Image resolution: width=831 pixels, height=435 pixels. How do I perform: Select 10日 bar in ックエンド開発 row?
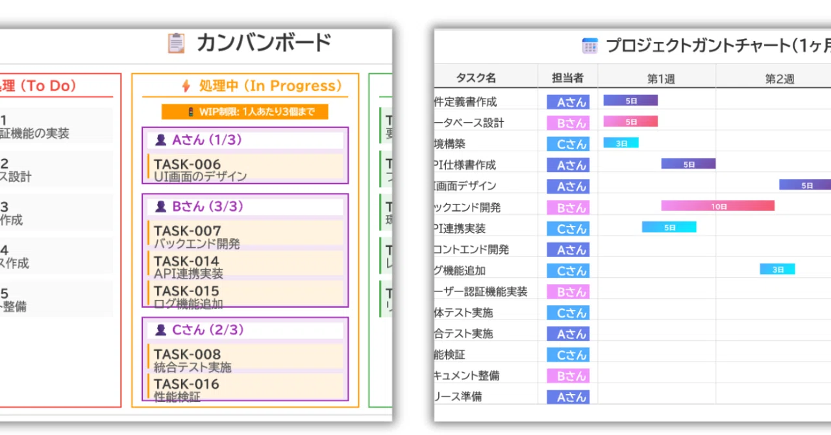pyautogui.click(x=718, y=206)
